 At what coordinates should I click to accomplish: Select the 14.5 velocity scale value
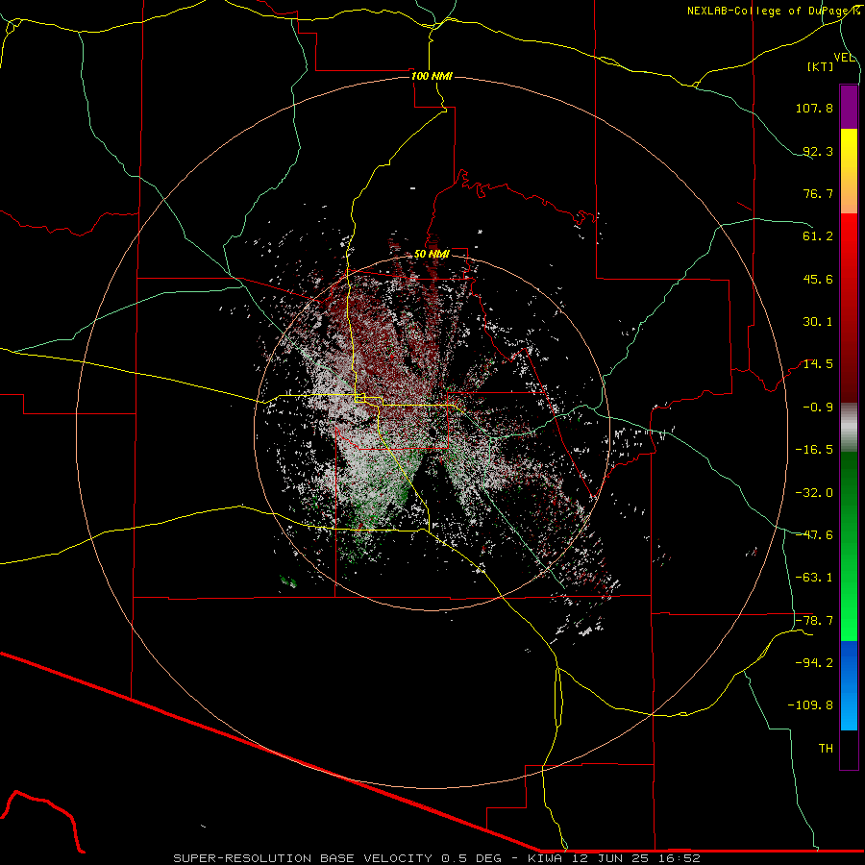pyautogui.click(x=818, y=364)
